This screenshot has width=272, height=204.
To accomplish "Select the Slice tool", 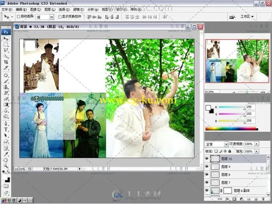I will (6, 68).
